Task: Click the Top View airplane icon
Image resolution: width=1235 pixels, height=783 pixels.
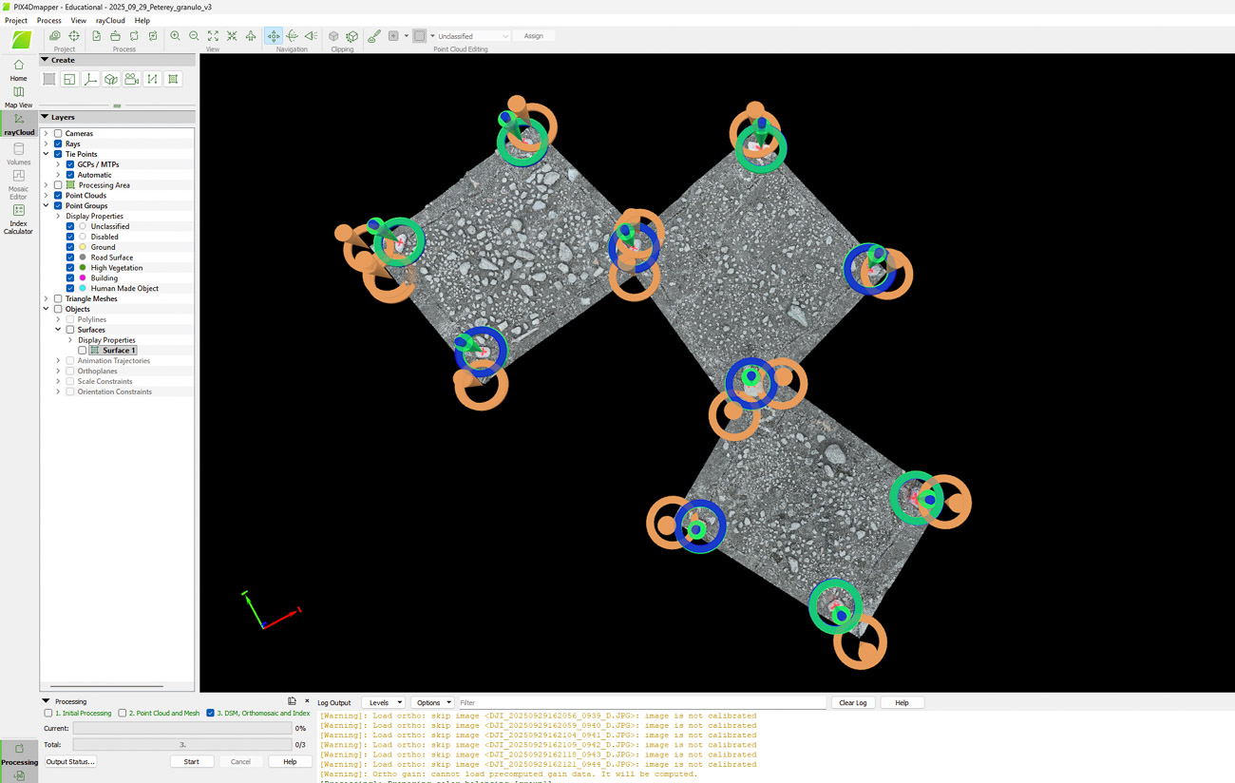Action: coord(251,36)
